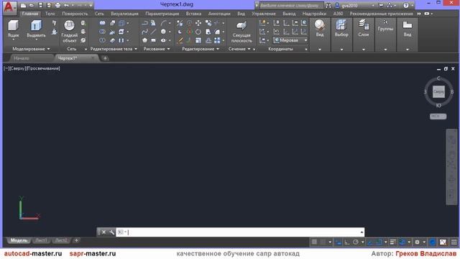
Task: Open the Мировая coordinate system dropdown
Action: [290, 40]
